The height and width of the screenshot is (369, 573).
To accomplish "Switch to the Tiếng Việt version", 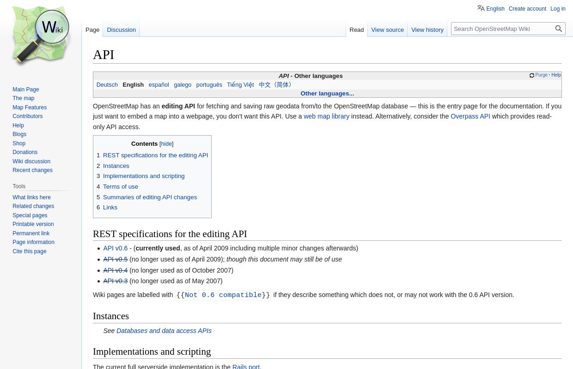I will 240,85.
